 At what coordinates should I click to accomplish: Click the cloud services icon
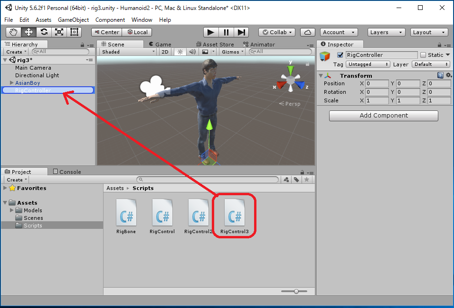pyautogui.click(x=308, y=32)
